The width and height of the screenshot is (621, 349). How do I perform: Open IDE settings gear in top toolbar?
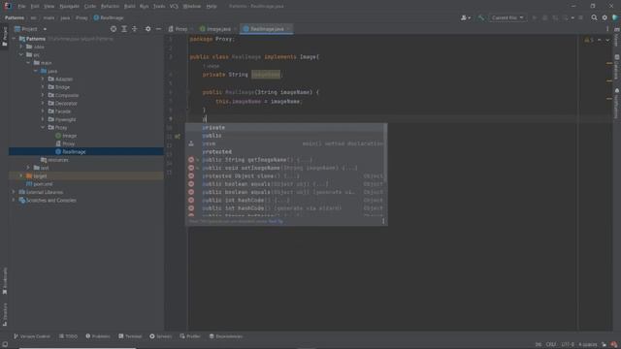605,17
